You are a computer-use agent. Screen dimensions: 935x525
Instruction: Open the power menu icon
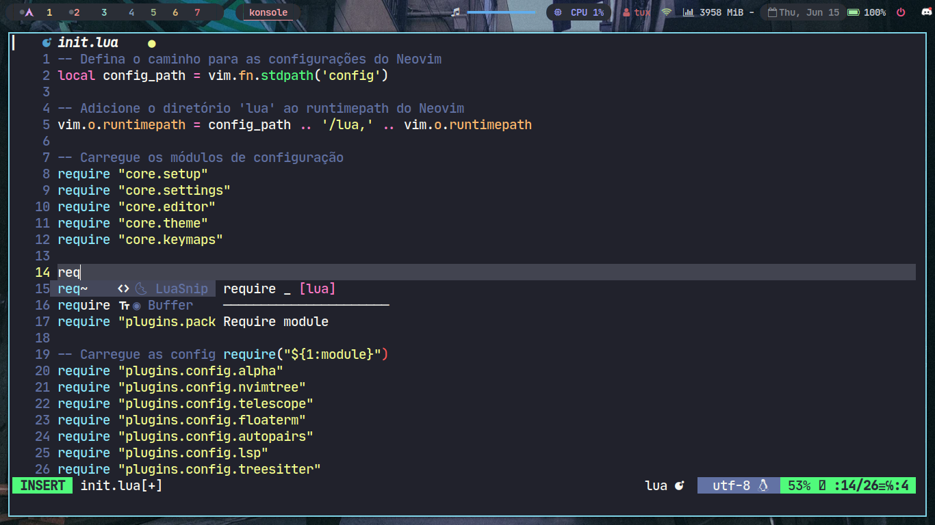pos(901,12)
